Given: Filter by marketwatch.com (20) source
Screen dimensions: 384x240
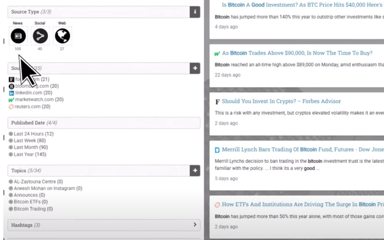Looking at the screenshot, I should point(39,100).
